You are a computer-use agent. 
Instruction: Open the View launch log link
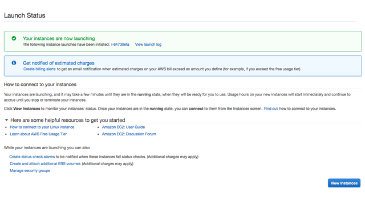(x=148, y=45)
